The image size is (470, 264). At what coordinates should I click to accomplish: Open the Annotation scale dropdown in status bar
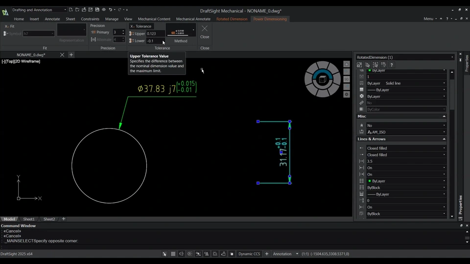pyautogui.click(x=297, y=254)
